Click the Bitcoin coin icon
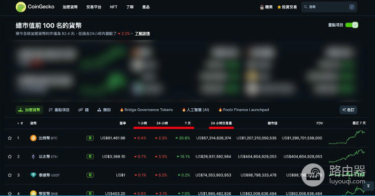Viewport: 375px width, 196px height. click(33, 138)
